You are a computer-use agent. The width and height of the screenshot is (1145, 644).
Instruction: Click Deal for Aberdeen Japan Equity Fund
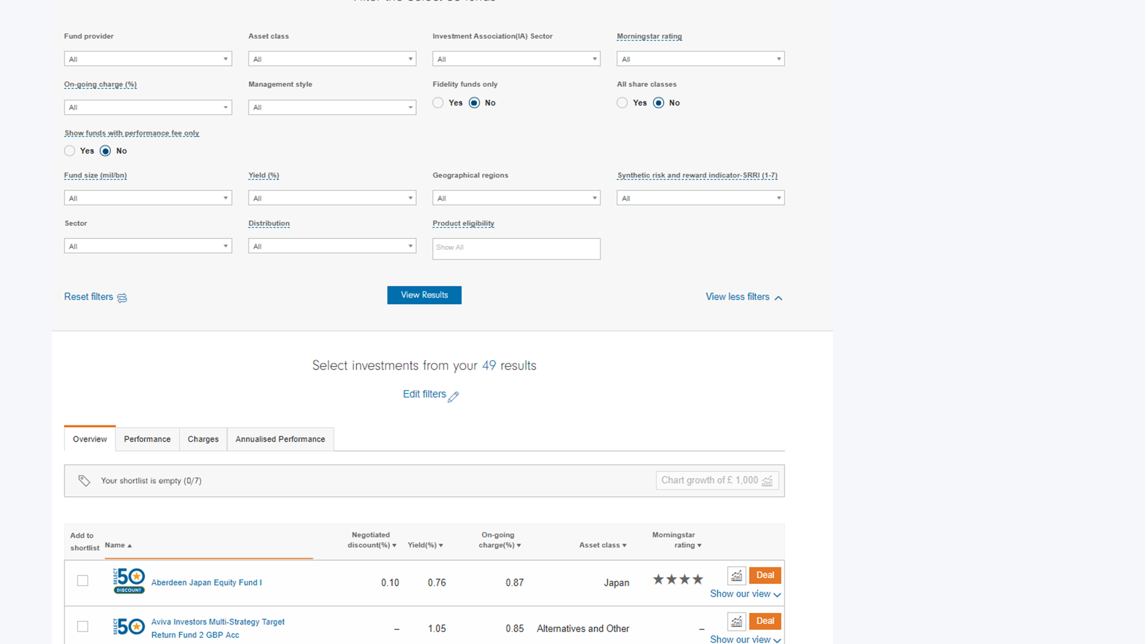click(x=765, y=575)
